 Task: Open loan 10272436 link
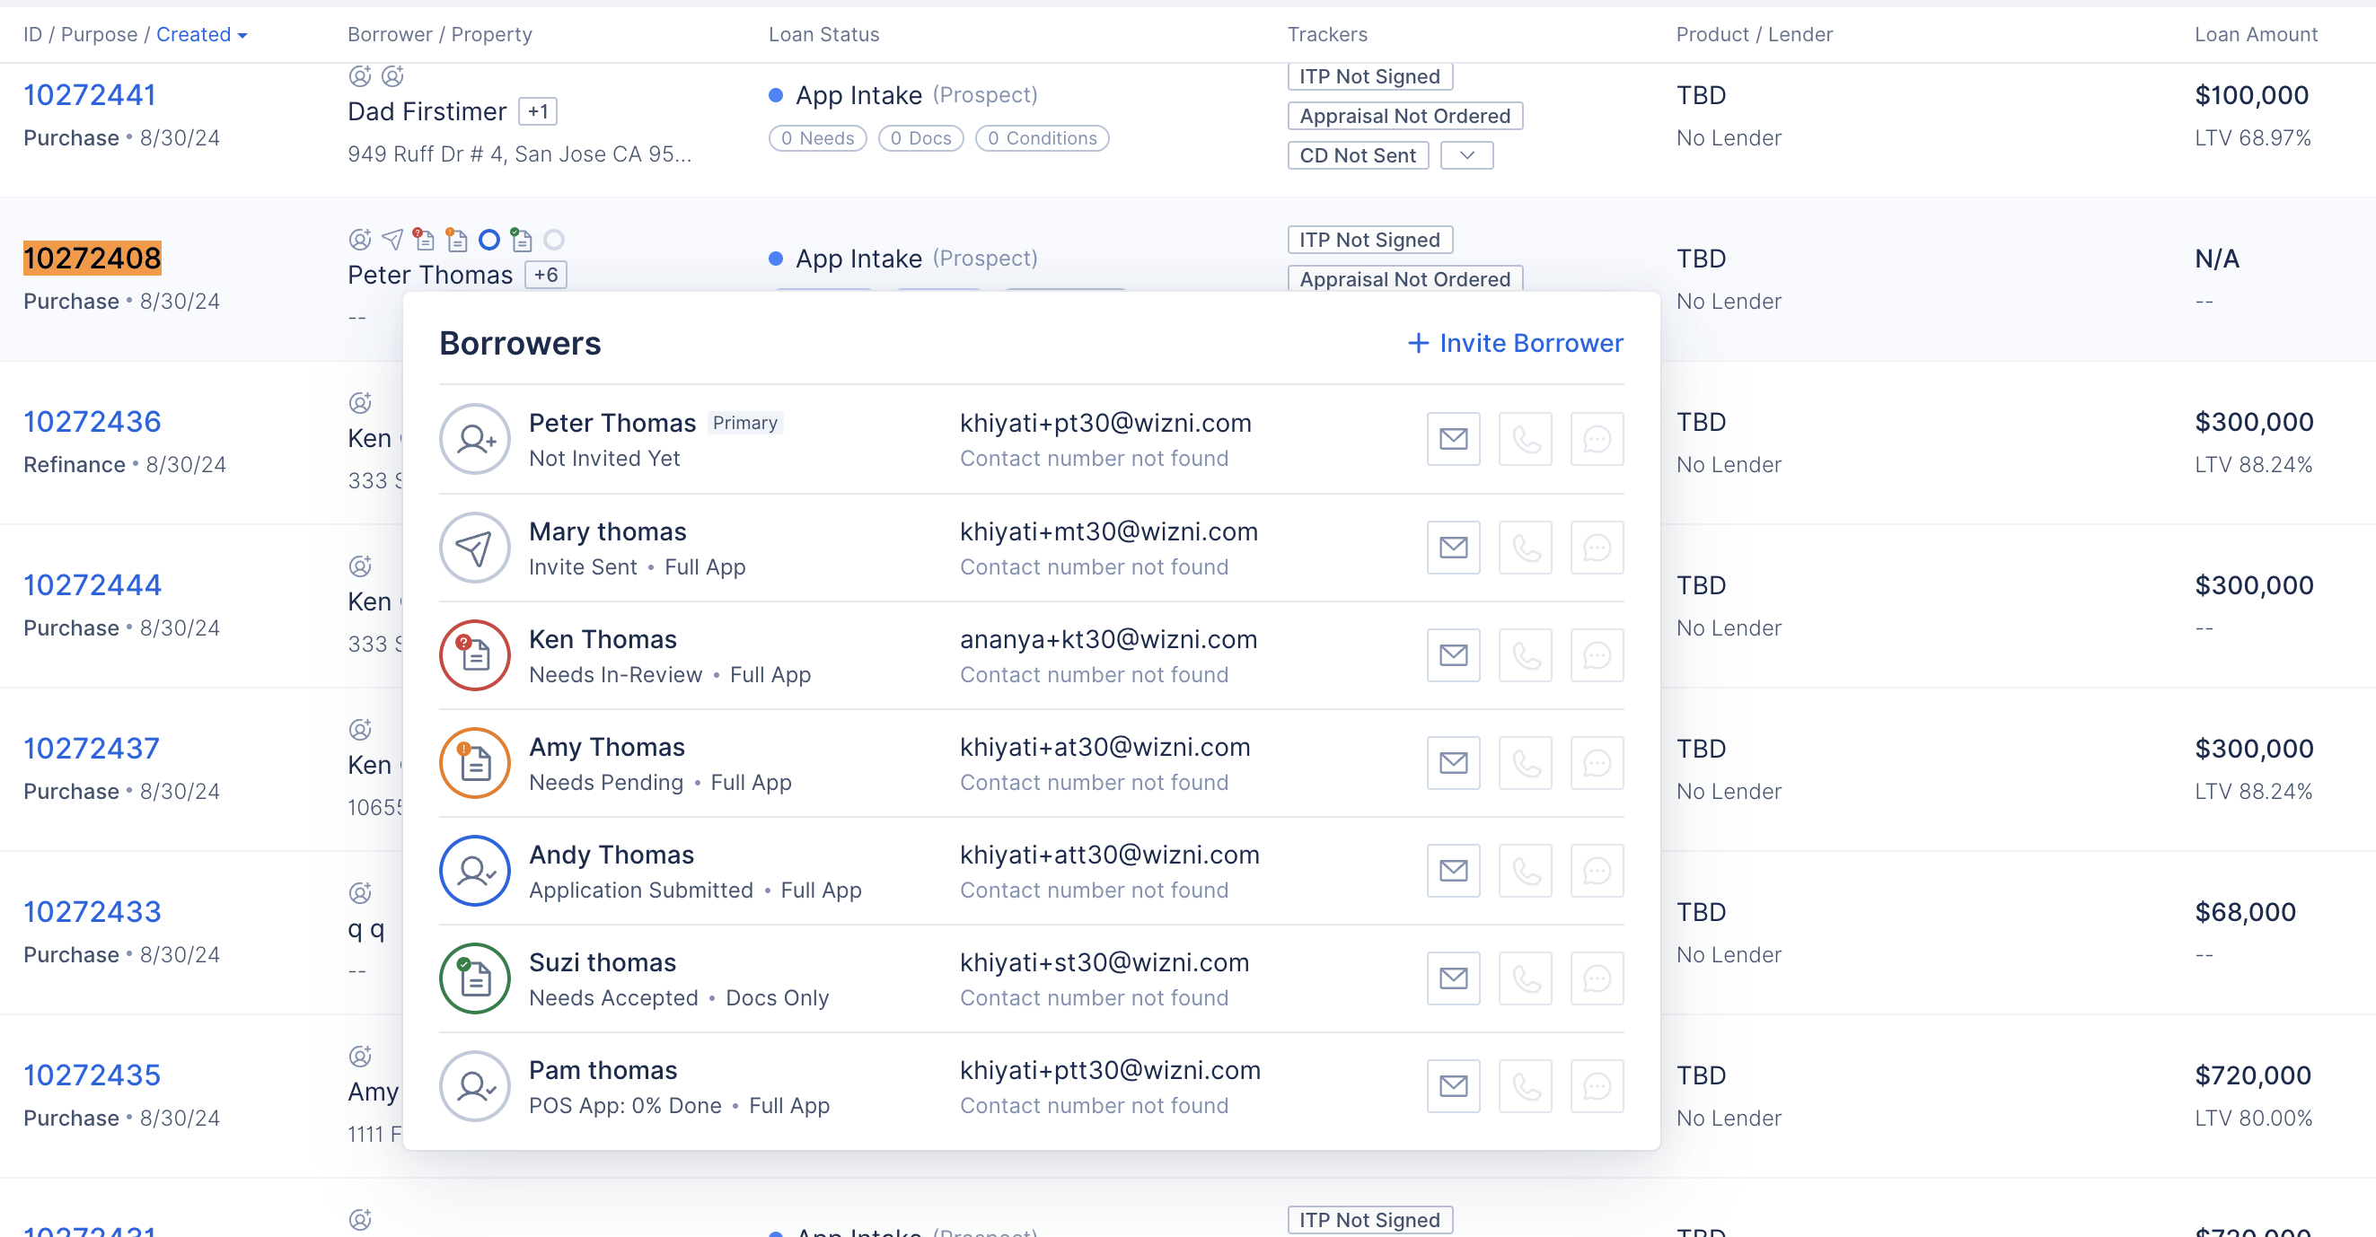pos(92,421)
